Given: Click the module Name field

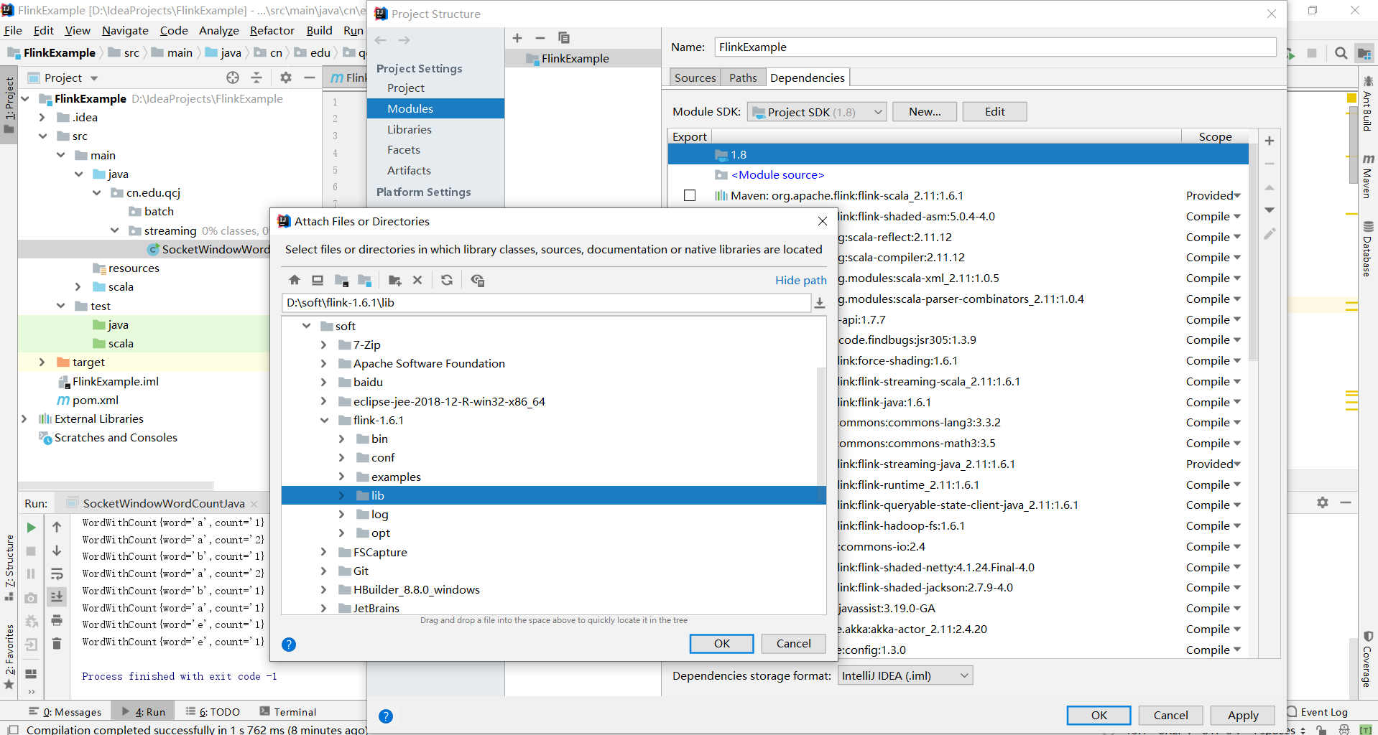Looking at the screenshot, I should [995, 47].
